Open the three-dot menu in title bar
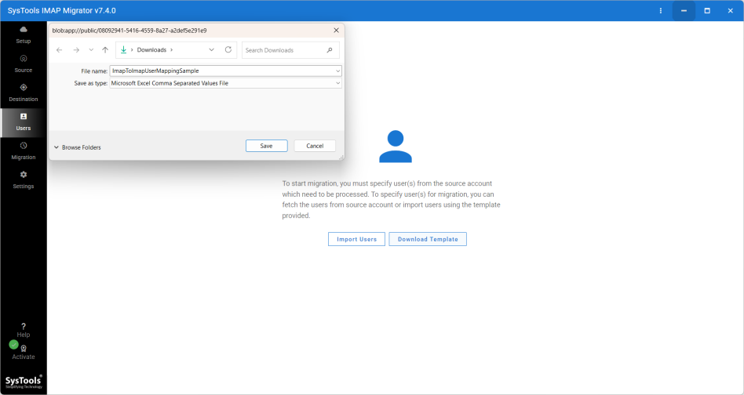 (x=661, y=11)
